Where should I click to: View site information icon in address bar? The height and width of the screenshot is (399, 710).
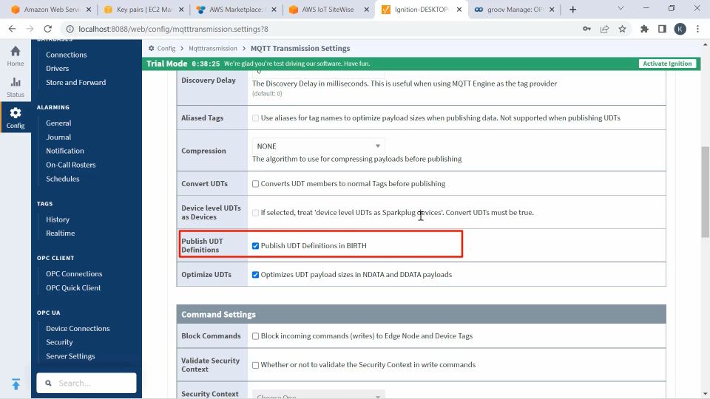click(x=70, y=29)
